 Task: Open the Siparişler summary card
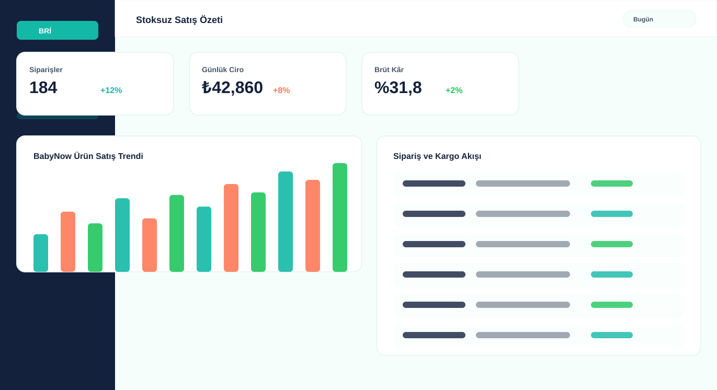(x=95, y=84)
